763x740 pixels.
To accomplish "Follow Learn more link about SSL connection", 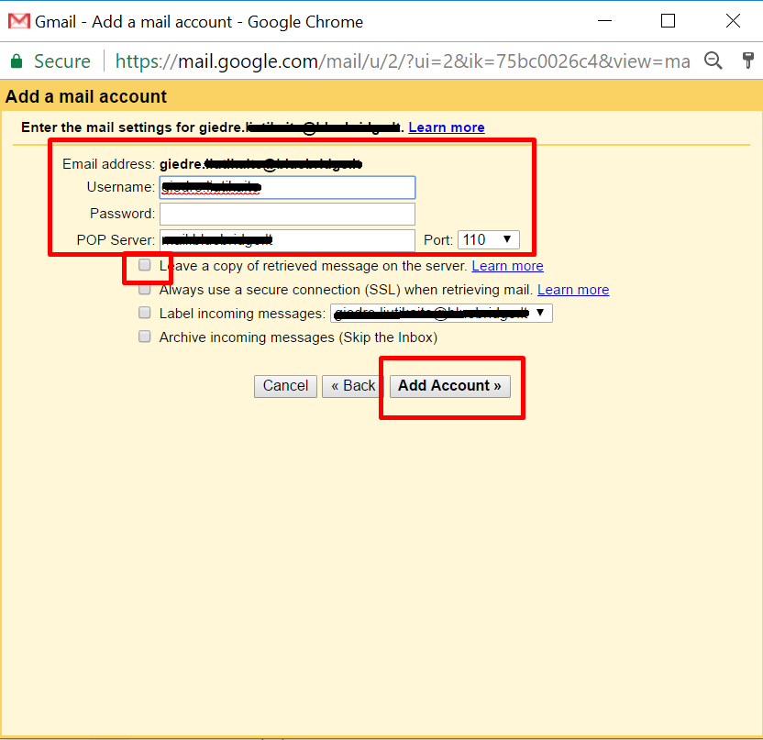I will pos(573,290).
